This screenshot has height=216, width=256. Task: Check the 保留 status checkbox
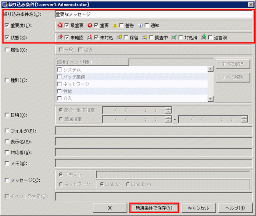(x=126, y=38)
